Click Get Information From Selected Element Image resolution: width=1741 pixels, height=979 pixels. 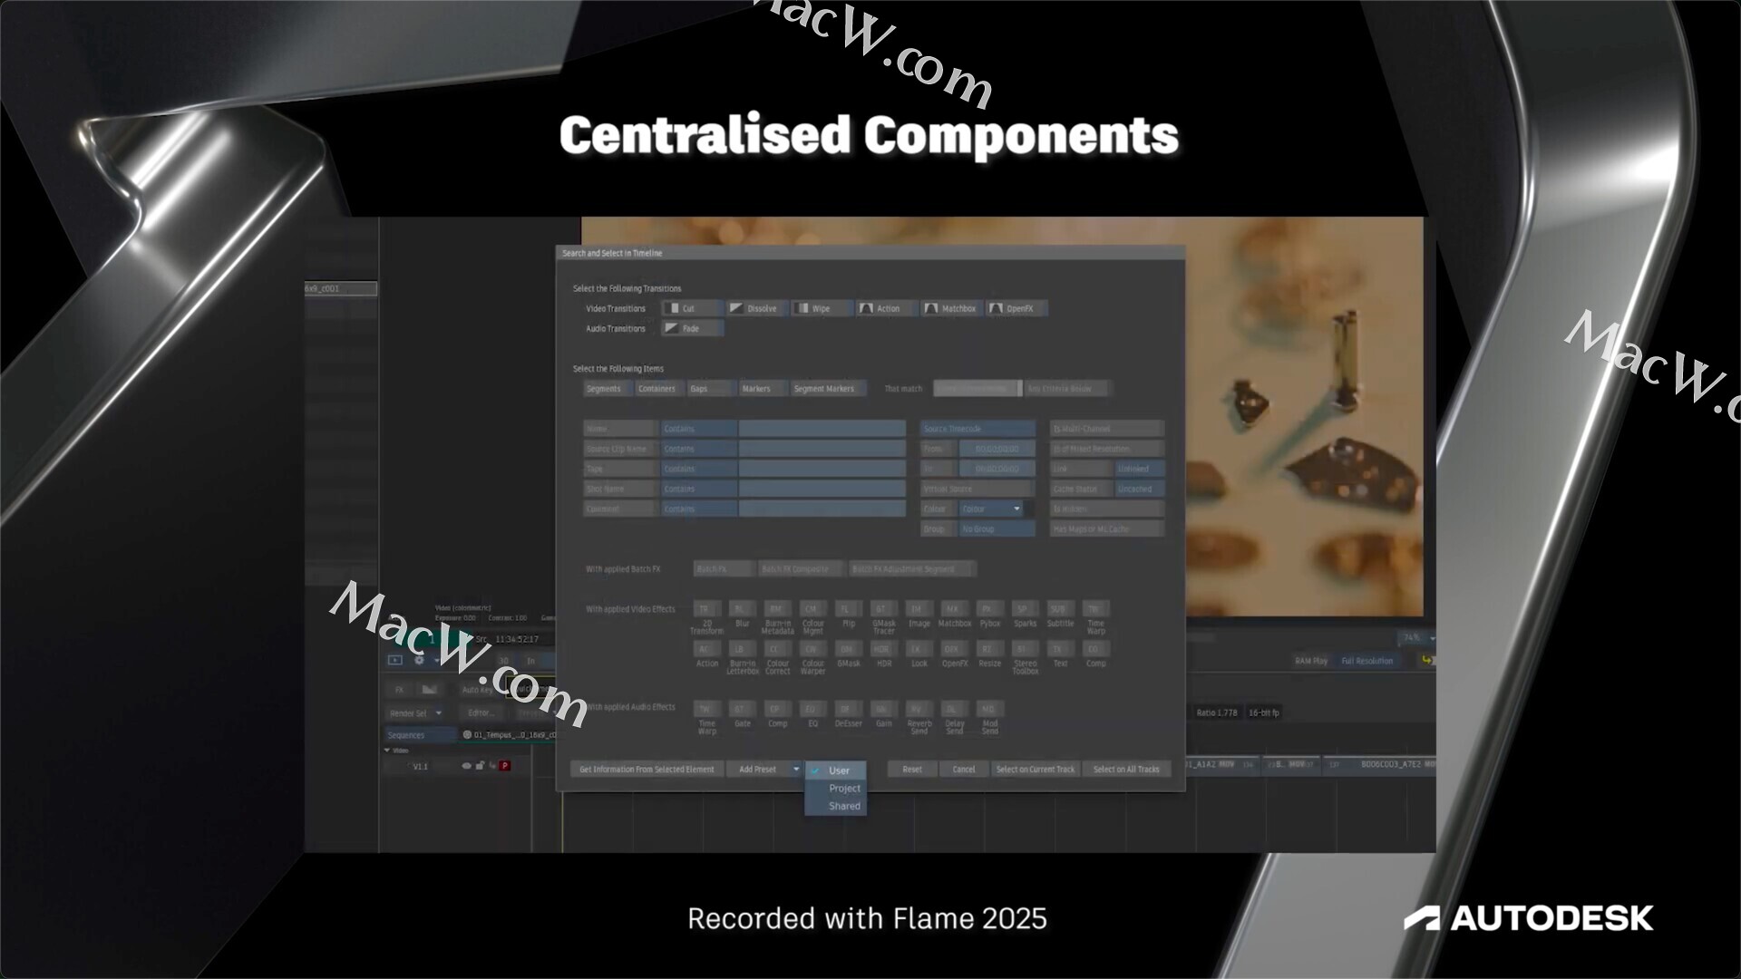point(647,770)
